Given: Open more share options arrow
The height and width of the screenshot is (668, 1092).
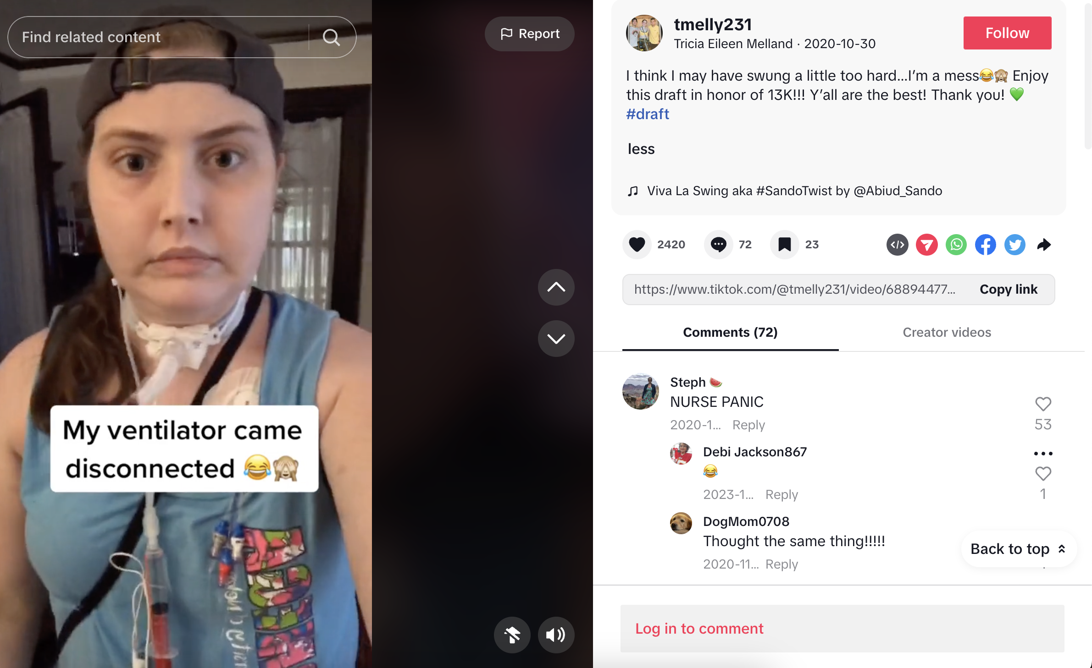Looking at the screenshot, I should coord(1044,245).
